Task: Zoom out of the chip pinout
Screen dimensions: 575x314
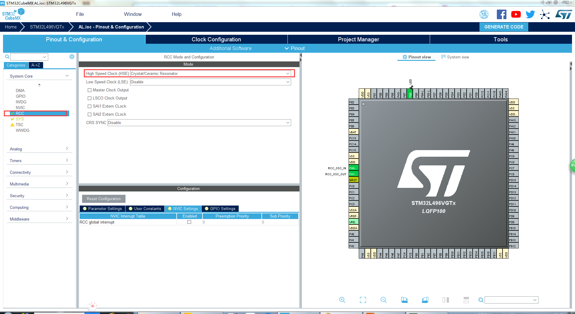Action: coord(384,300)
